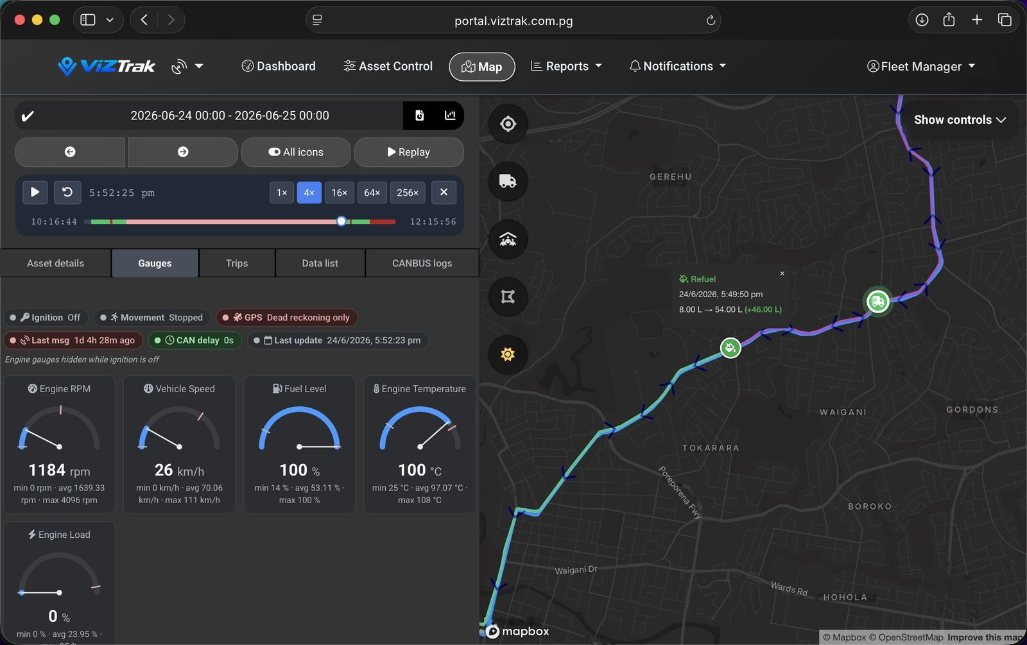Restart replay with the reset icon

(x=67, y=193)
